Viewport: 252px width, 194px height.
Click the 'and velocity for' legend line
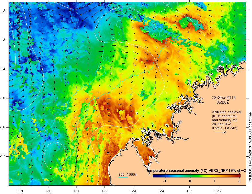(x=224, y=120)
